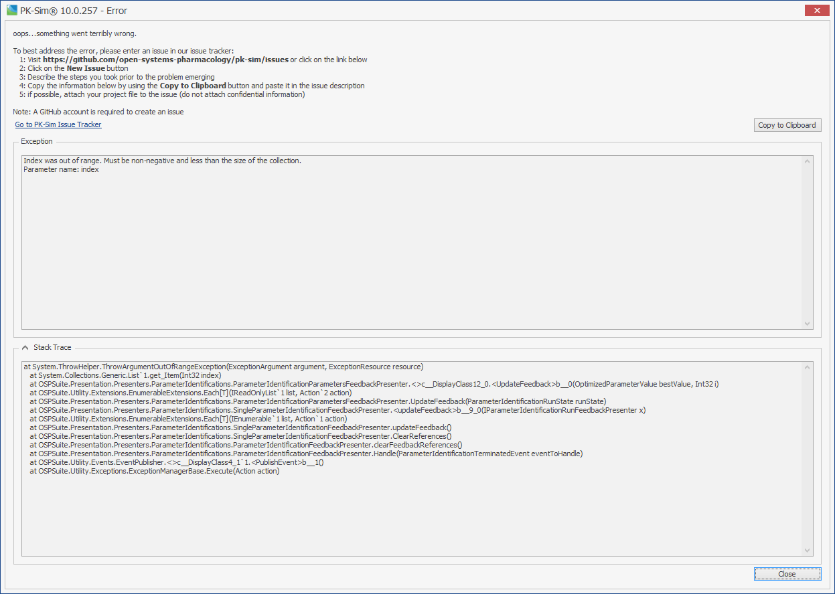Click the EventPublisher PublishEvent stack line
This screenshot has height=594, width=835.
(x=177, y=462)
